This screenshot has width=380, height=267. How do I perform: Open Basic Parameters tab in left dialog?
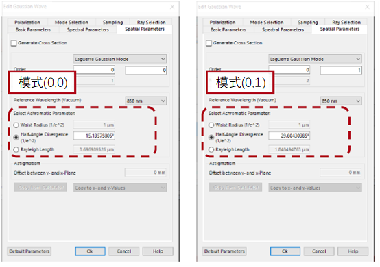33,29
